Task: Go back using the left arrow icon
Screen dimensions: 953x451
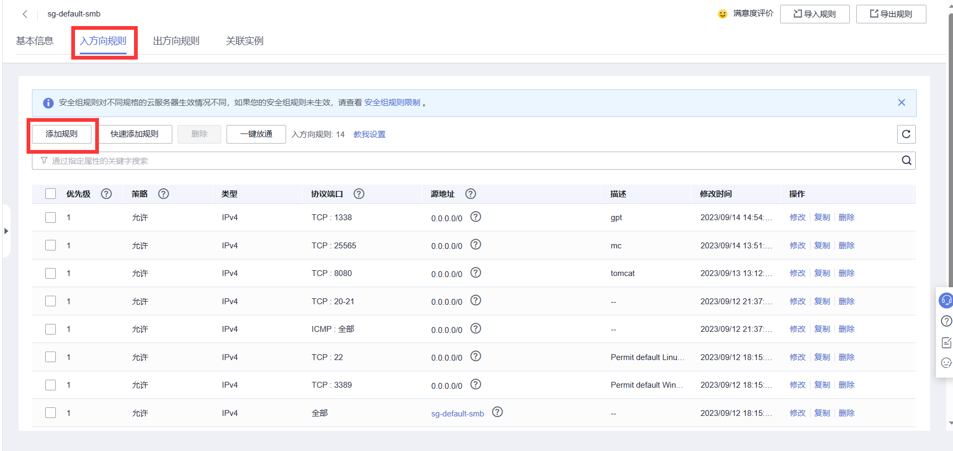Action: (x=25, y=14)
